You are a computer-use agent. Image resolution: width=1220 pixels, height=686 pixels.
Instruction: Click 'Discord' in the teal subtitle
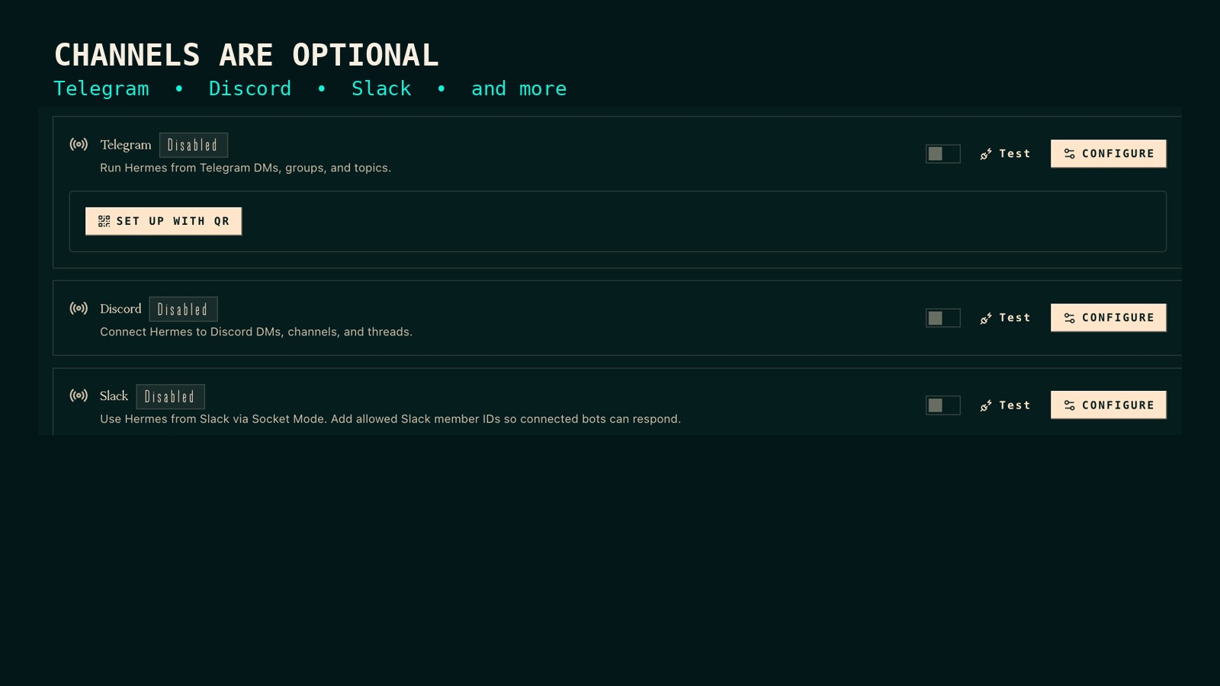pyautogui.click(x=250, y=88)
